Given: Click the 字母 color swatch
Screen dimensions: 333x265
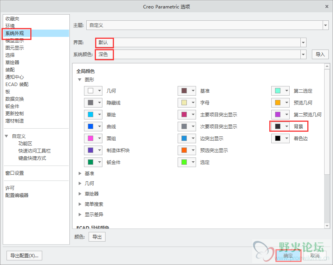Looking at the screenshot, I should [184, 103].
